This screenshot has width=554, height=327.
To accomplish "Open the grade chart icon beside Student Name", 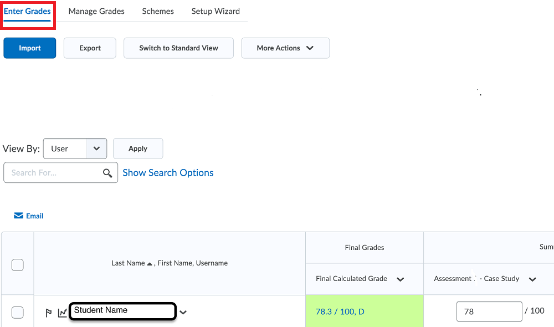I will pos(62,313).
